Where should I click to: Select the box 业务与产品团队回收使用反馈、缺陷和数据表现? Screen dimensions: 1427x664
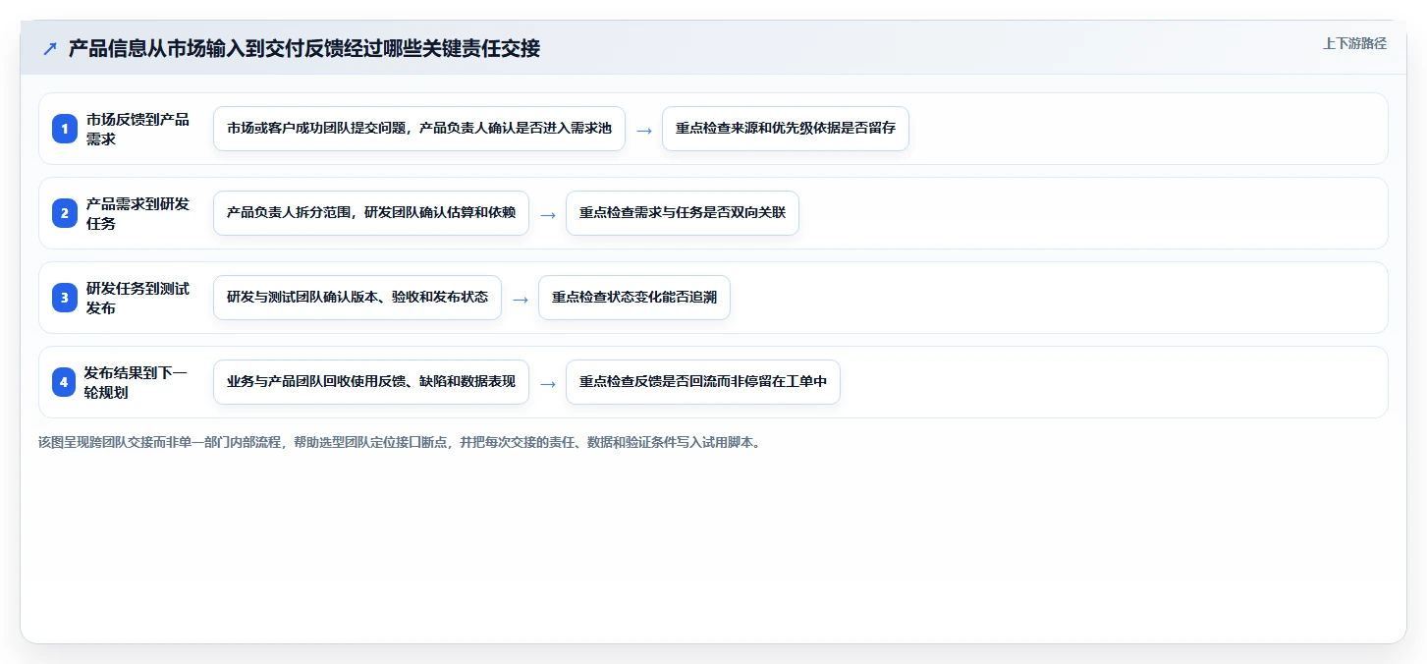pyautogui.click(x=371, y=382)
